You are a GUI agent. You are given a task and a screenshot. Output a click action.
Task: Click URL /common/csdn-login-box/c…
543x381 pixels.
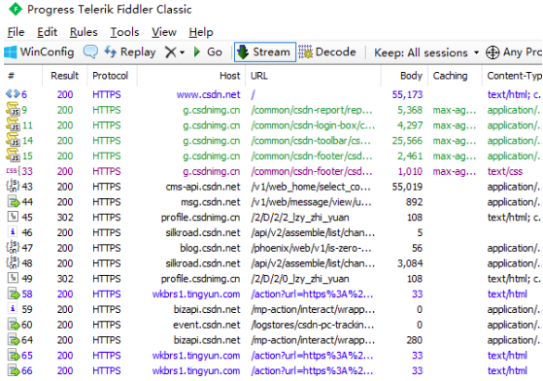click(313, 125)
